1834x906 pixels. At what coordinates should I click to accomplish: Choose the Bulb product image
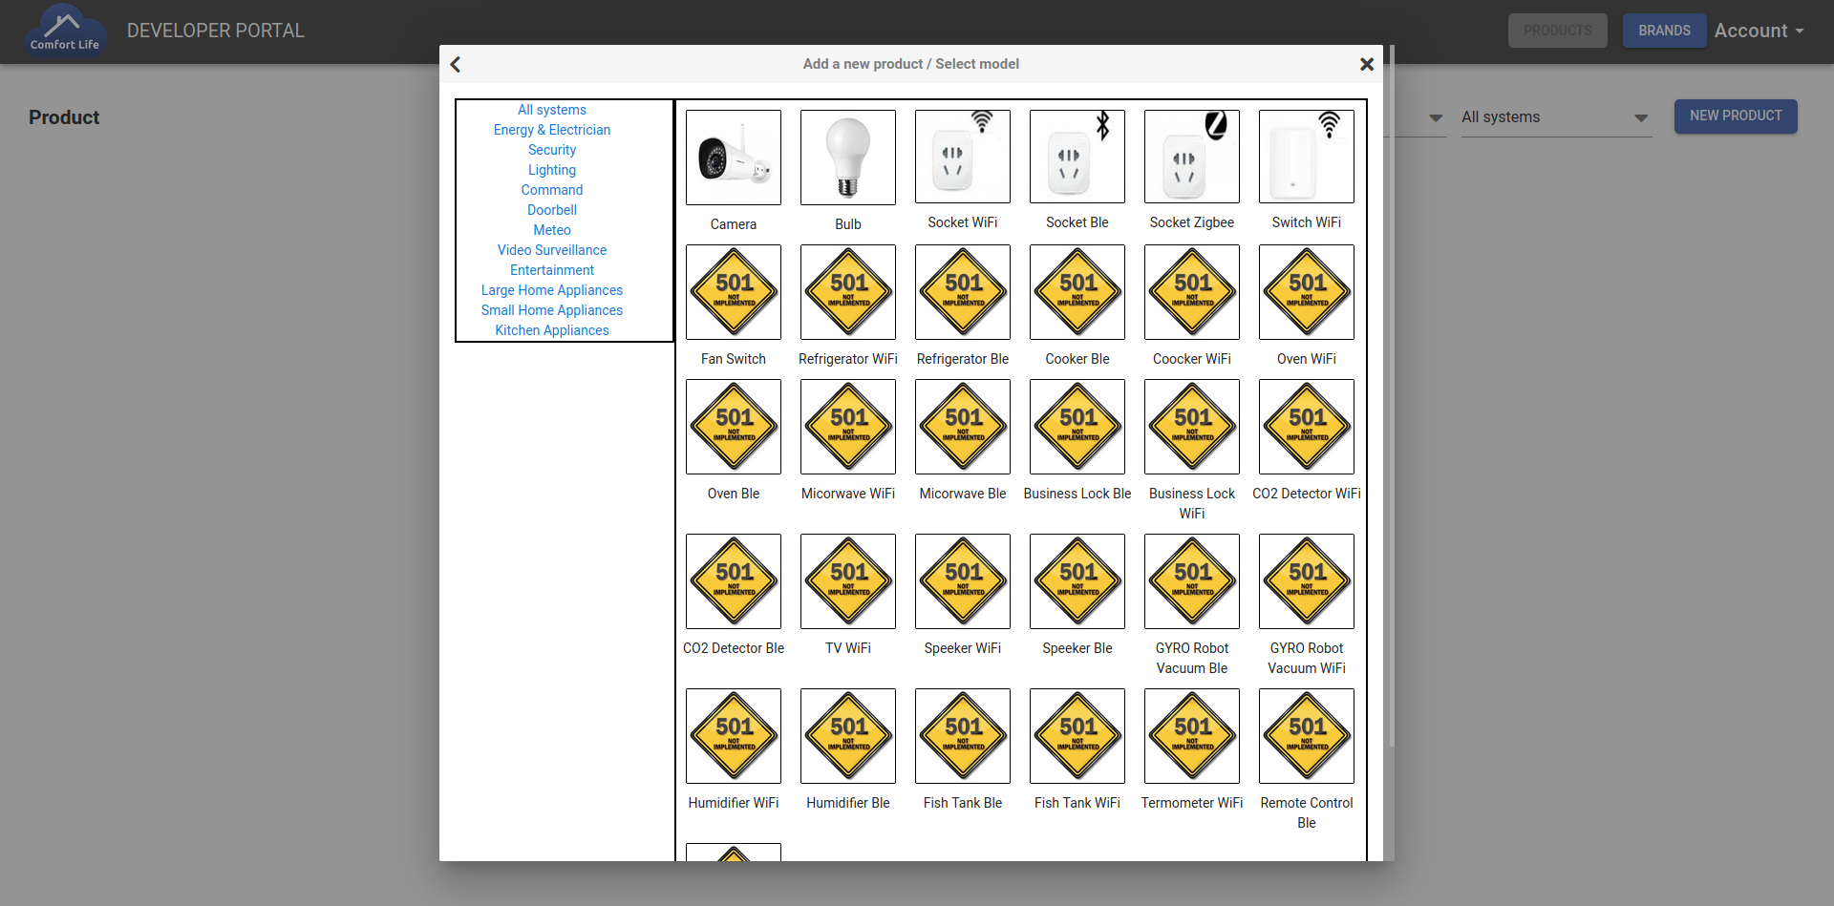click(x=847, y=158)
